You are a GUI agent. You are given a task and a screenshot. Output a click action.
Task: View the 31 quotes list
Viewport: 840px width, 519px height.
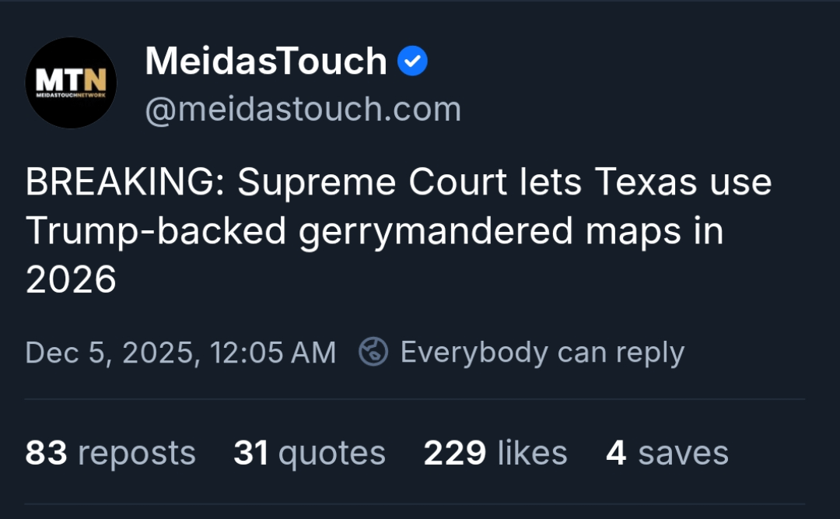(310, 453)
